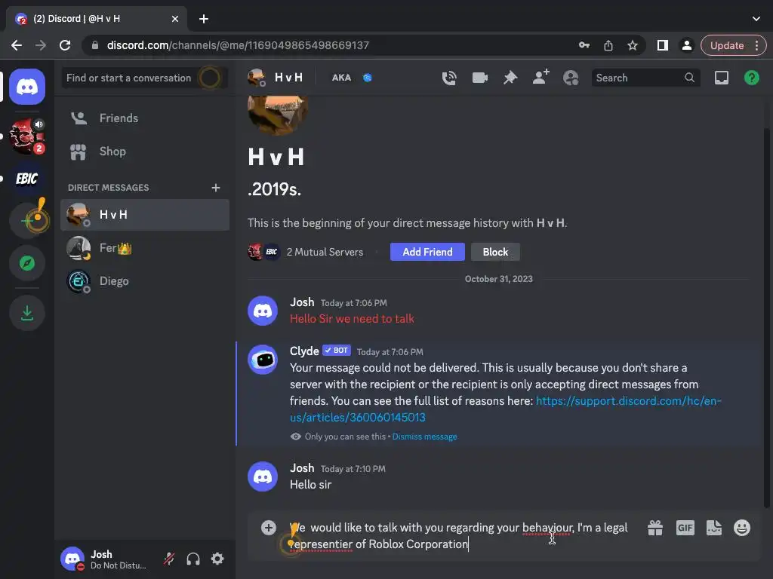
Task: Bookmark this page star icon
Action: pos(632,45)
